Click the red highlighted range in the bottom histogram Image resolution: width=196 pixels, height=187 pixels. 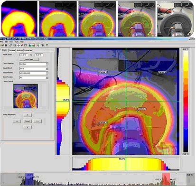pyautogui.click(x=166, y=179)
